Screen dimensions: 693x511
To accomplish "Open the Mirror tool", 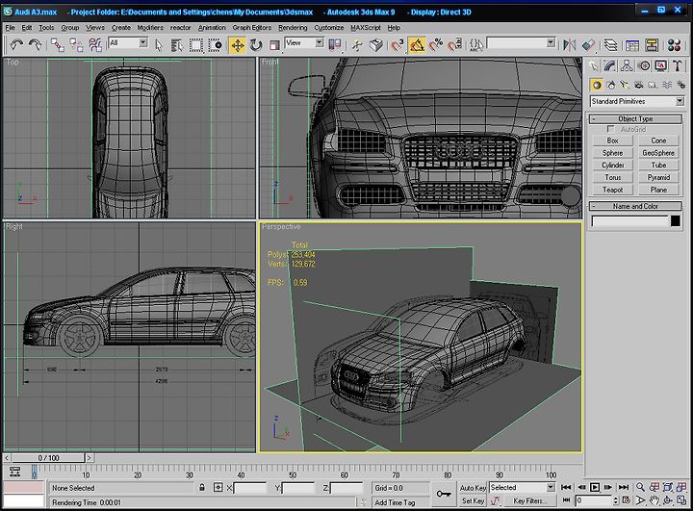I will (x=569, y=44).
